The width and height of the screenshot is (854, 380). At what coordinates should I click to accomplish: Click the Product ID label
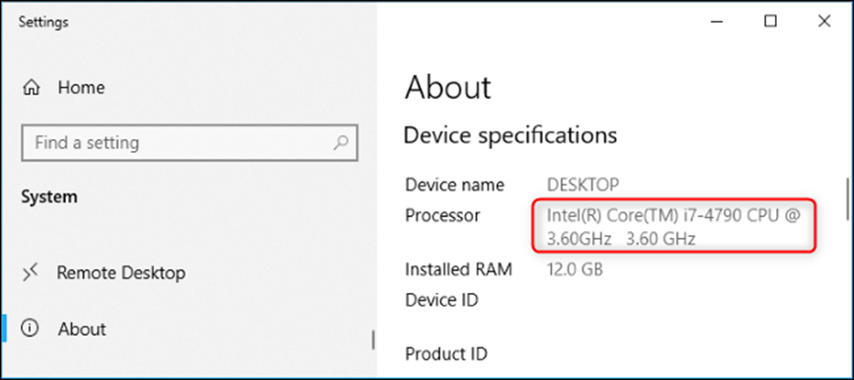coord(446,354)
